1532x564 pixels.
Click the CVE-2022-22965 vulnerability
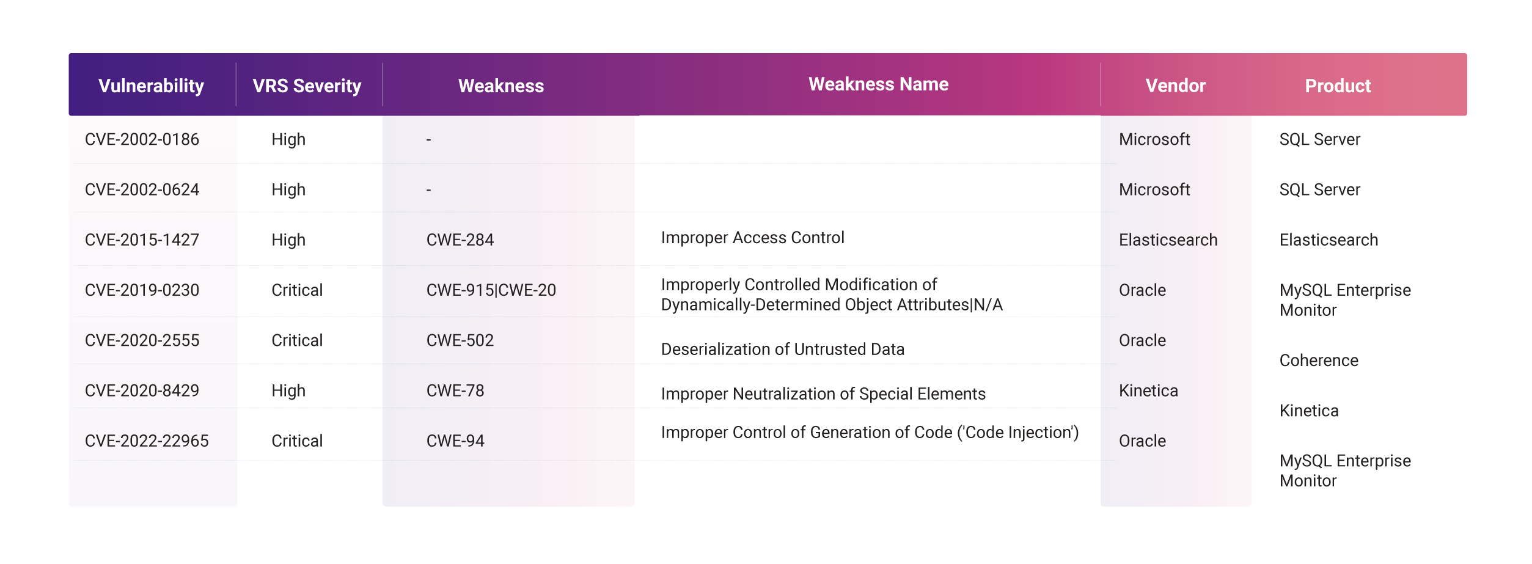147,441
